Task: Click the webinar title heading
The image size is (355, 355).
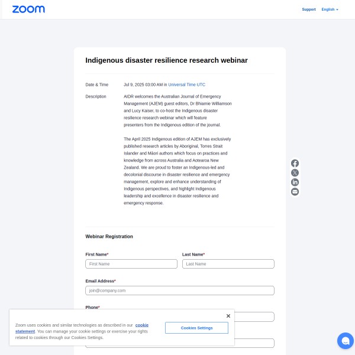Action: point(166,60)
